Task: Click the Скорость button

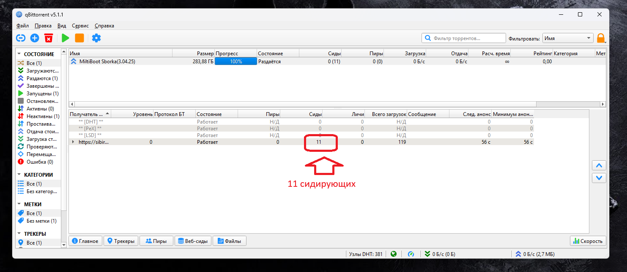Action: pyautogui.click(x=588, y=241)
